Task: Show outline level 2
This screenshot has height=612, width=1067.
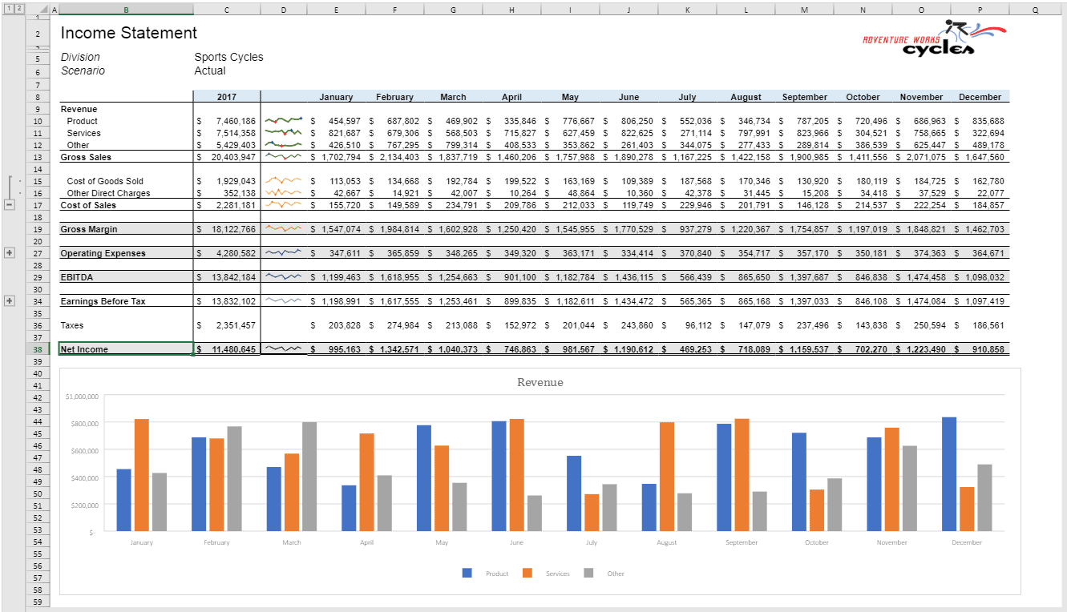Action: pos(18,9)
